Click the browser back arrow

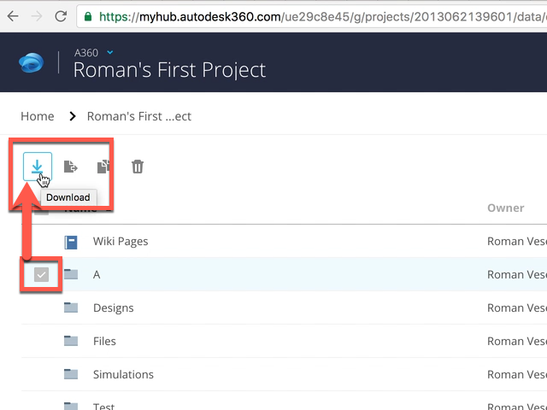click(13, 16)
